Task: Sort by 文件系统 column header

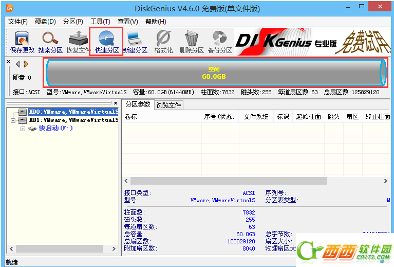Action: (256, 117)
